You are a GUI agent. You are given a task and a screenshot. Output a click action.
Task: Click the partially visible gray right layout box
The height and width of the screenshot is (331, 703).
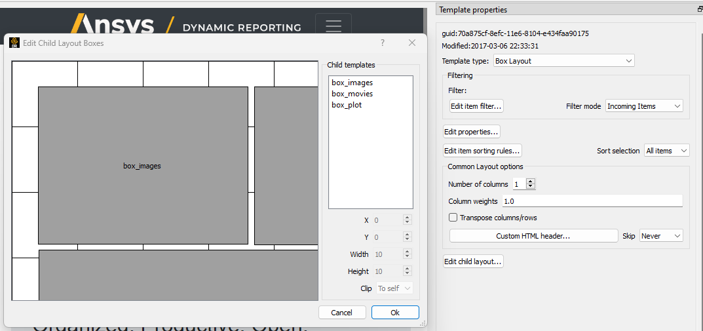[286, 165]
